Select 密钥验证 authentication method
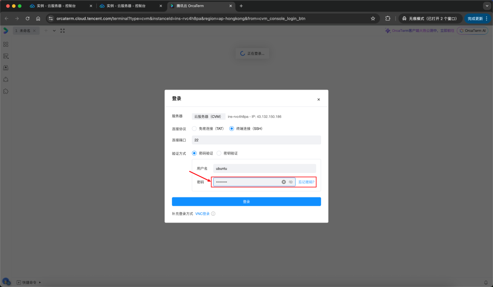The width and height of the screenshot is (493, 287). (219, 153)
